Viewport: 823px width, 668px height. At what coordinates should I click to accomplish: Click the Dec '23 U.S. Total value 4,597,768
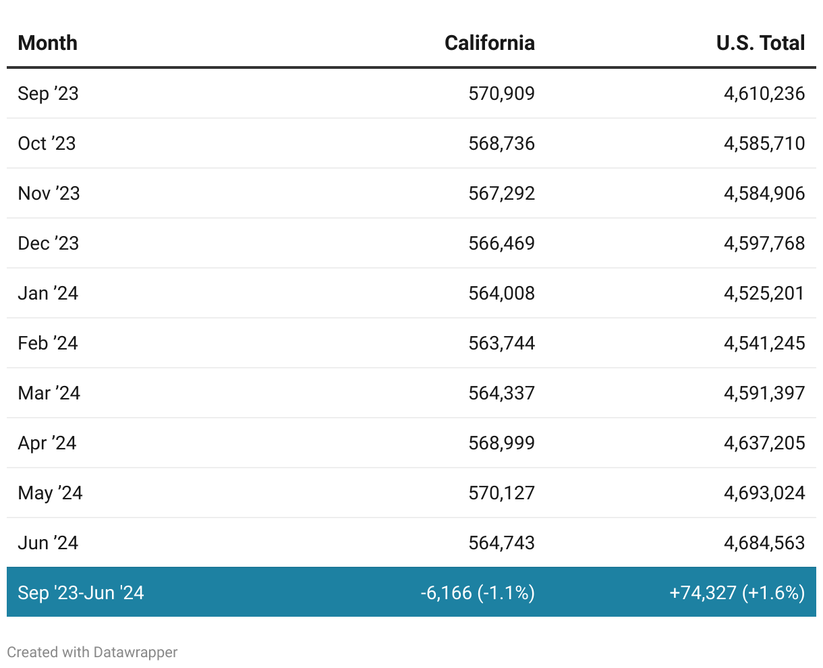pyautogui.click(x=764, y=244)
